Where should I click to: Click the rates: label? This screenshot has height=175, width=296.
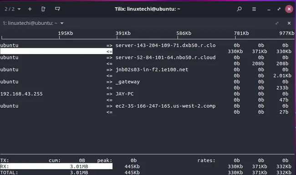206,160
